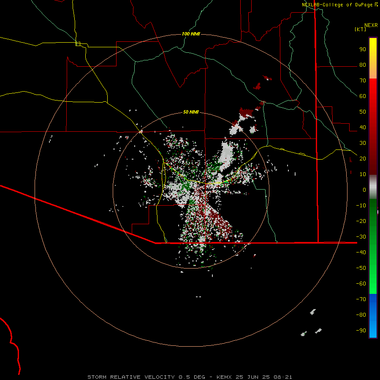Image resolution: width=380 pixels, height=380 pixels.
Task: Click the 100 NMI range ring label
Action: point(191,34)
